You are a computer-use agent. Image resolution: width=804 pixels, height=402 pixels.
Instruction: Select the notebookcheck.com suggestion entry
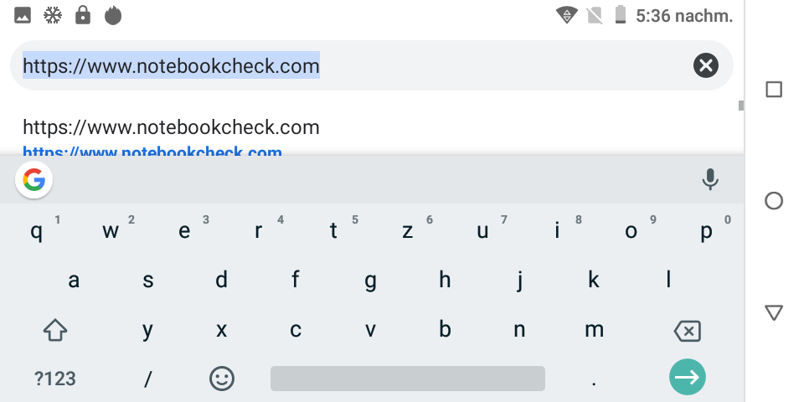[x=372, y=134]
